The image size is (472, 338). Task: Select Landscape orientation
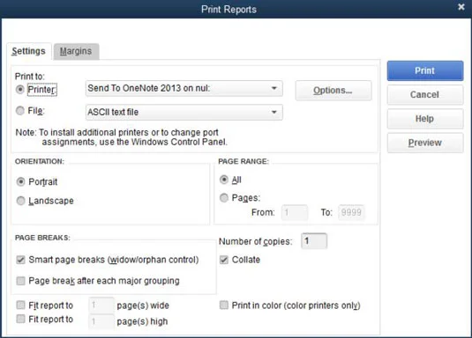[x=21, y=201]
